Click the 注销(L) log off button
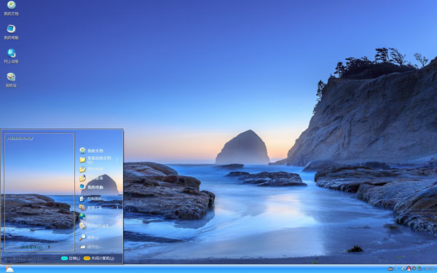The image size is (437, 273). tap(71, 258)
